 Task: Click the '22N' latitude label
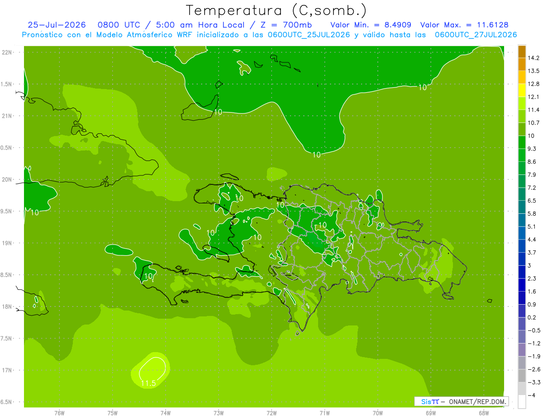7,52
